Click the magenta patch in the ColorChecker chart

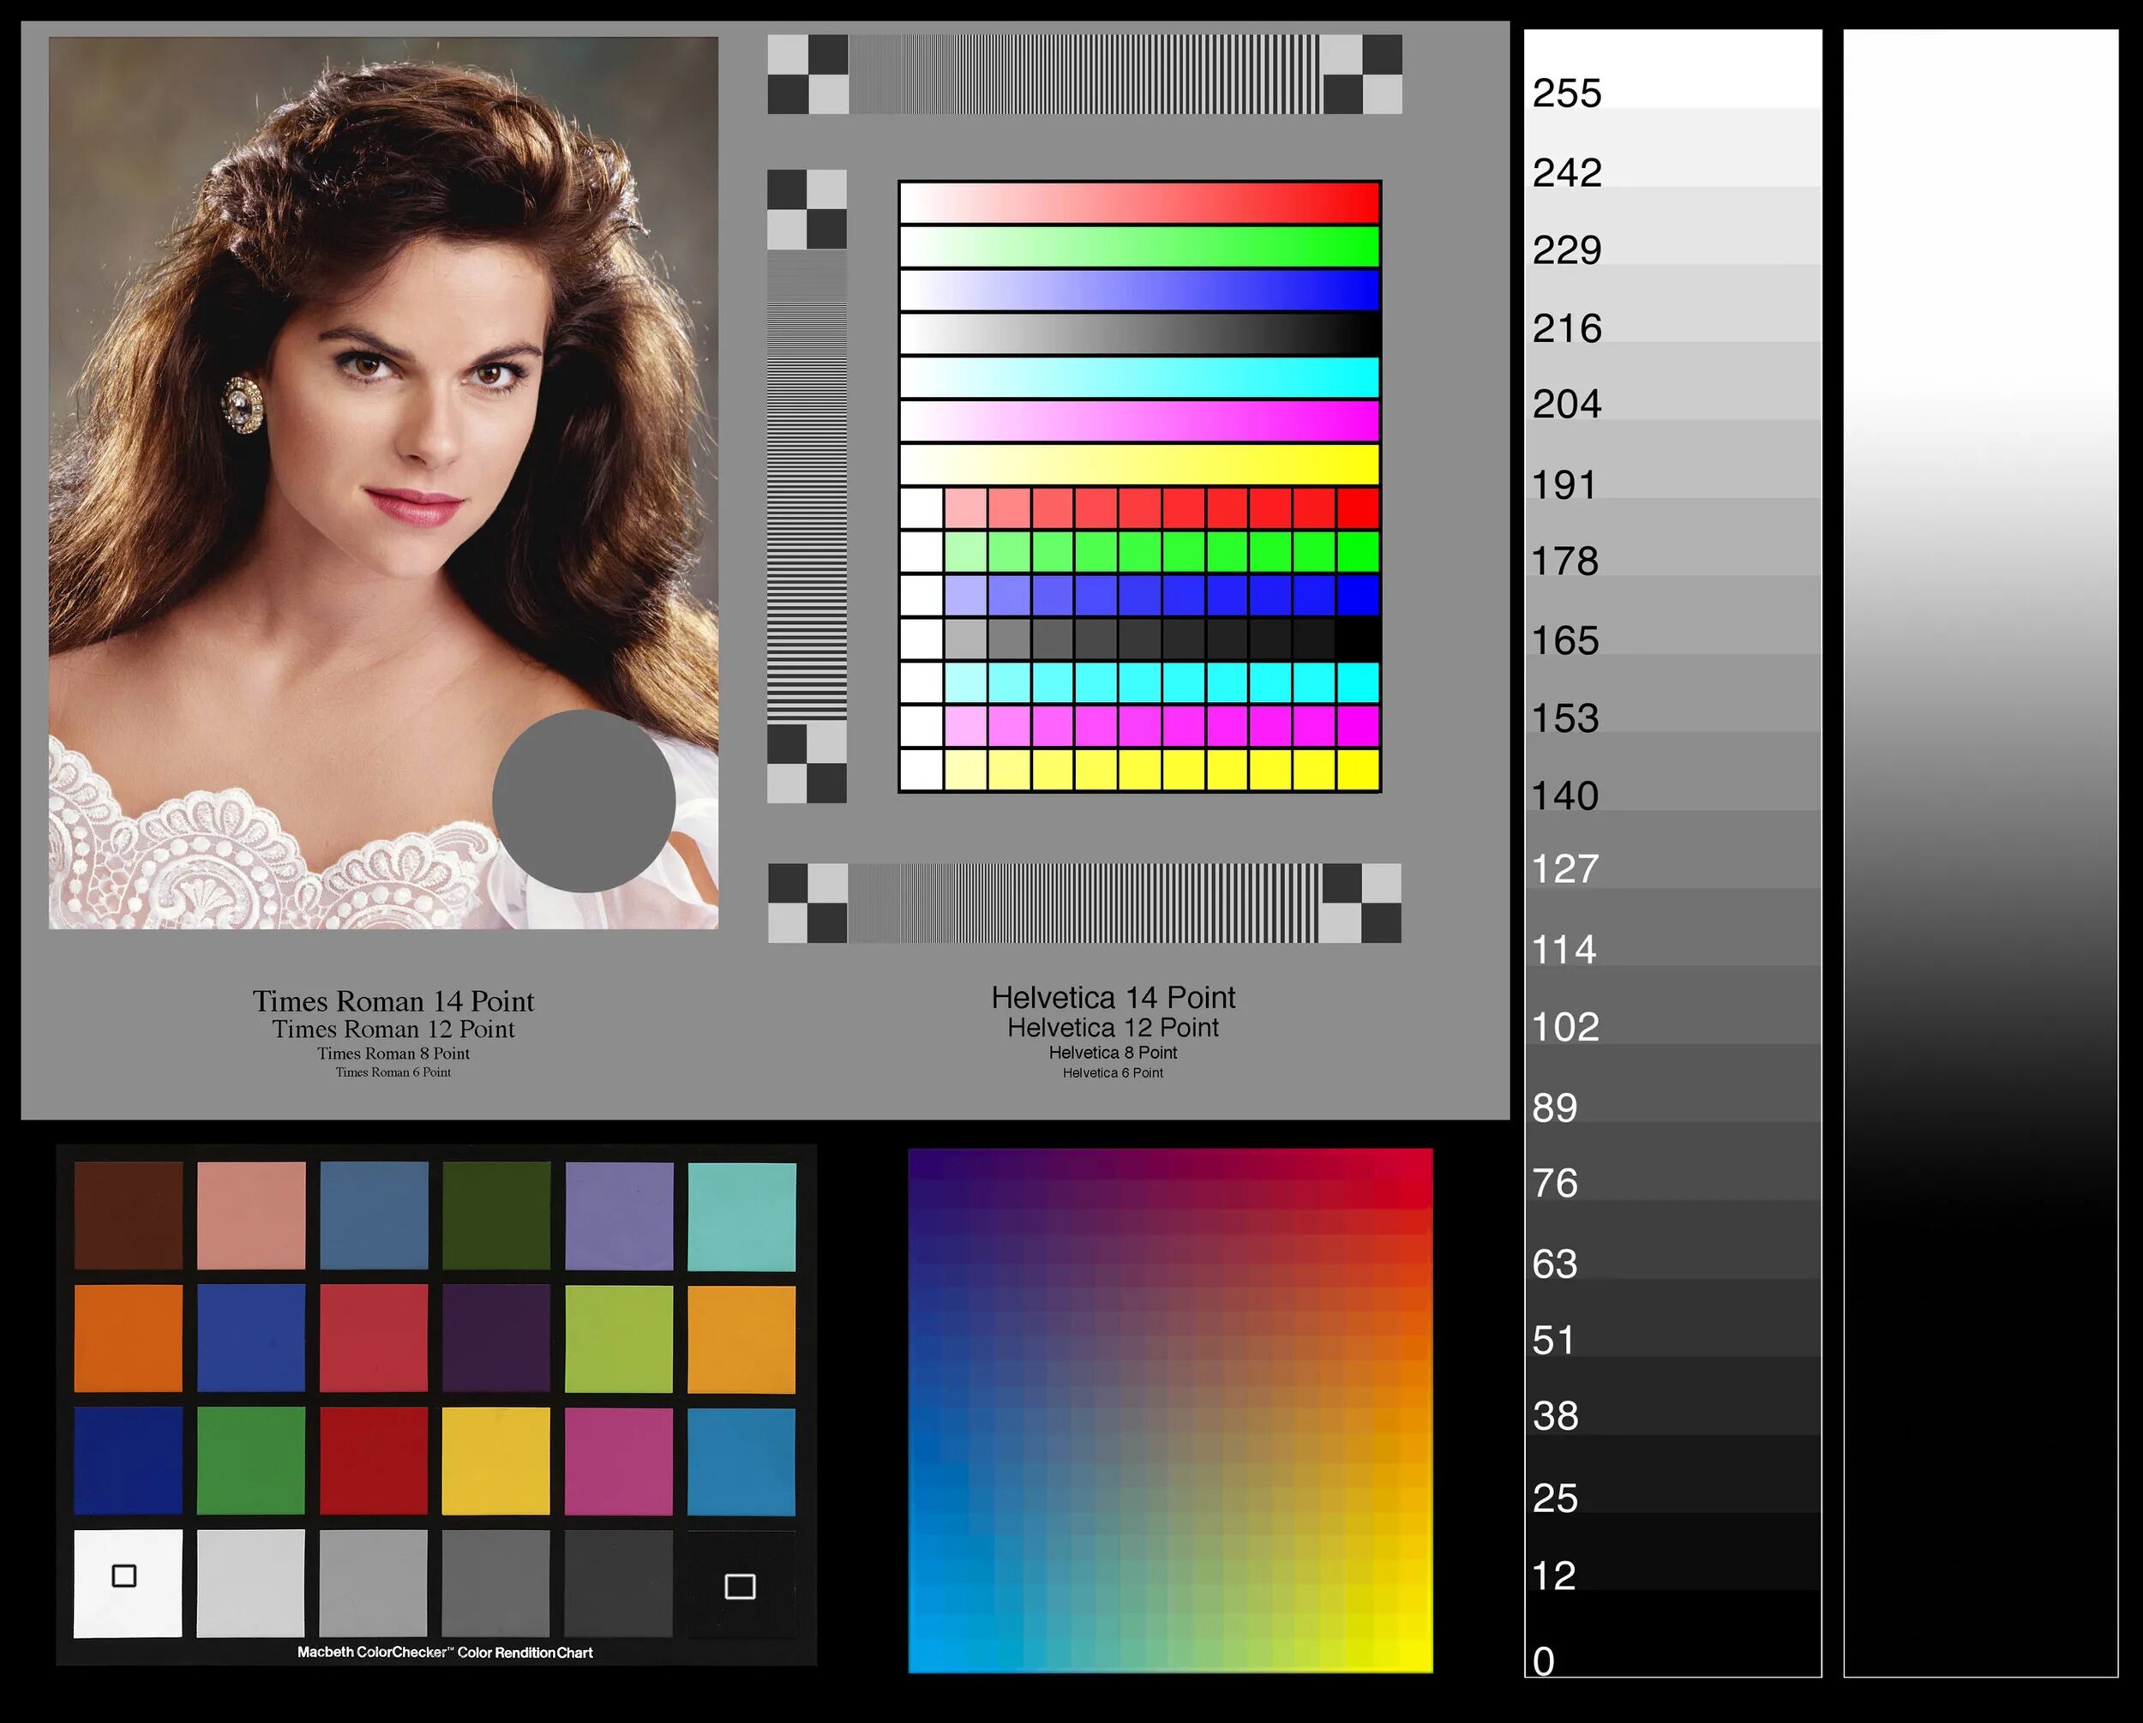pyautogui.click(x=619, y=1461)
